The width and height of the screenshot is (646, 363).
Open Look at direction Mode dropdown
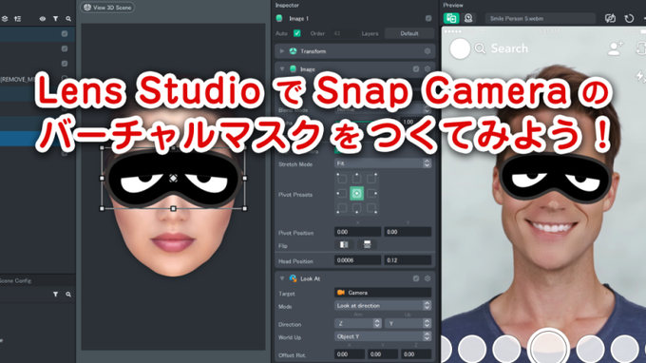point(383,306)
